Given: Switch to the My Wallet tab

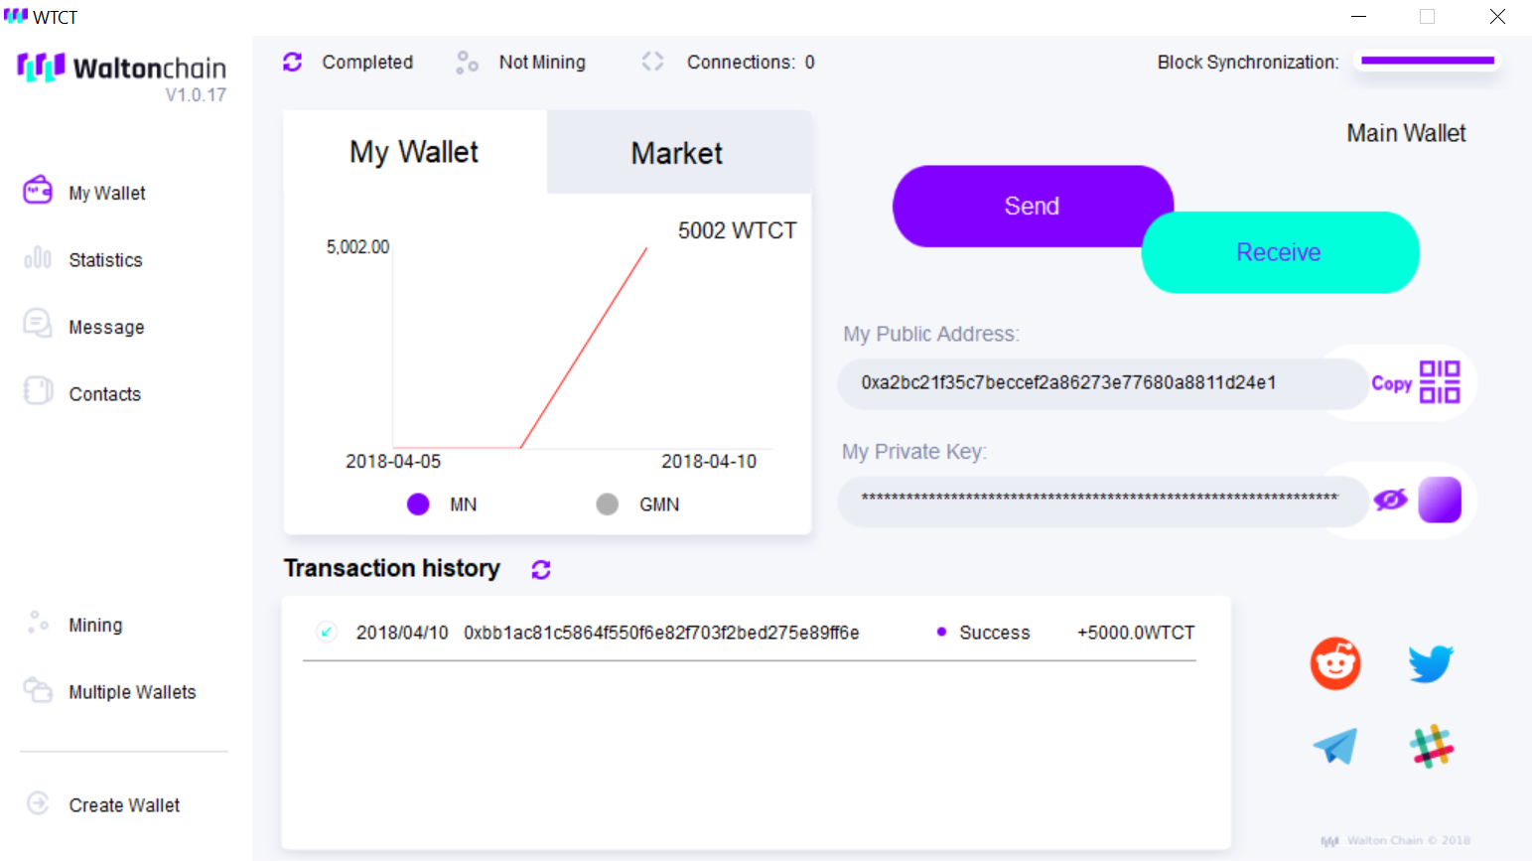Looking at the screenshot, I should pyautogui.click(x=414, y=152).
